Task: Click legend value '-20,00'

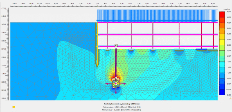Action: click(x=228, y=95)
